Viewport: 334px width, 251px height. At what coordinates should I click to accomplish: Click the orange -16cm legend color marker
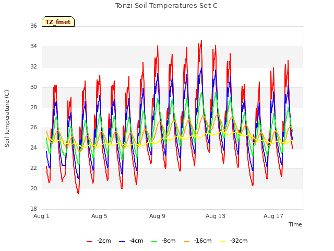[187, 242]
